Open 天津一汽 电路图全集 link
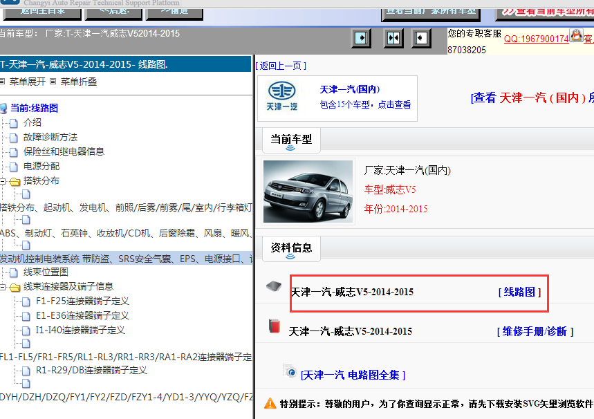Screen dimensions: 594x419 (353, 375)
